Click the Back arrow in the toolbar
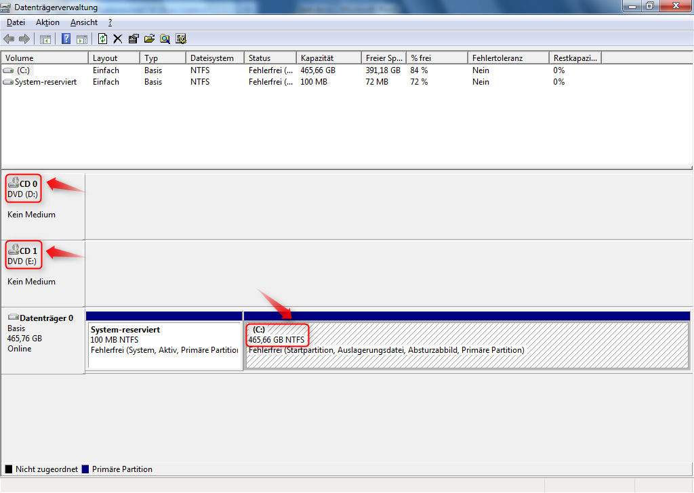This screenshot has height=493, width=694. [x=9, y=39]
